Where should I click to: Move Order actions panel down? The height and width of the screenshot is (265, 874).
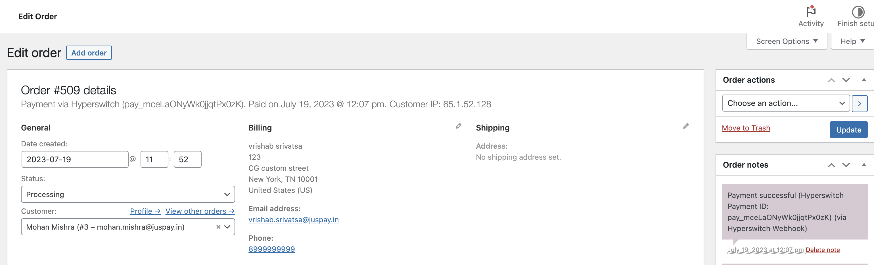846,80
